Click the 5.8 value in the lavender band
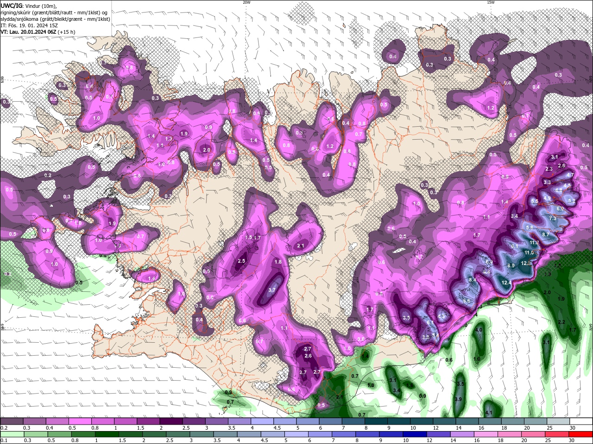 (530, 228)
